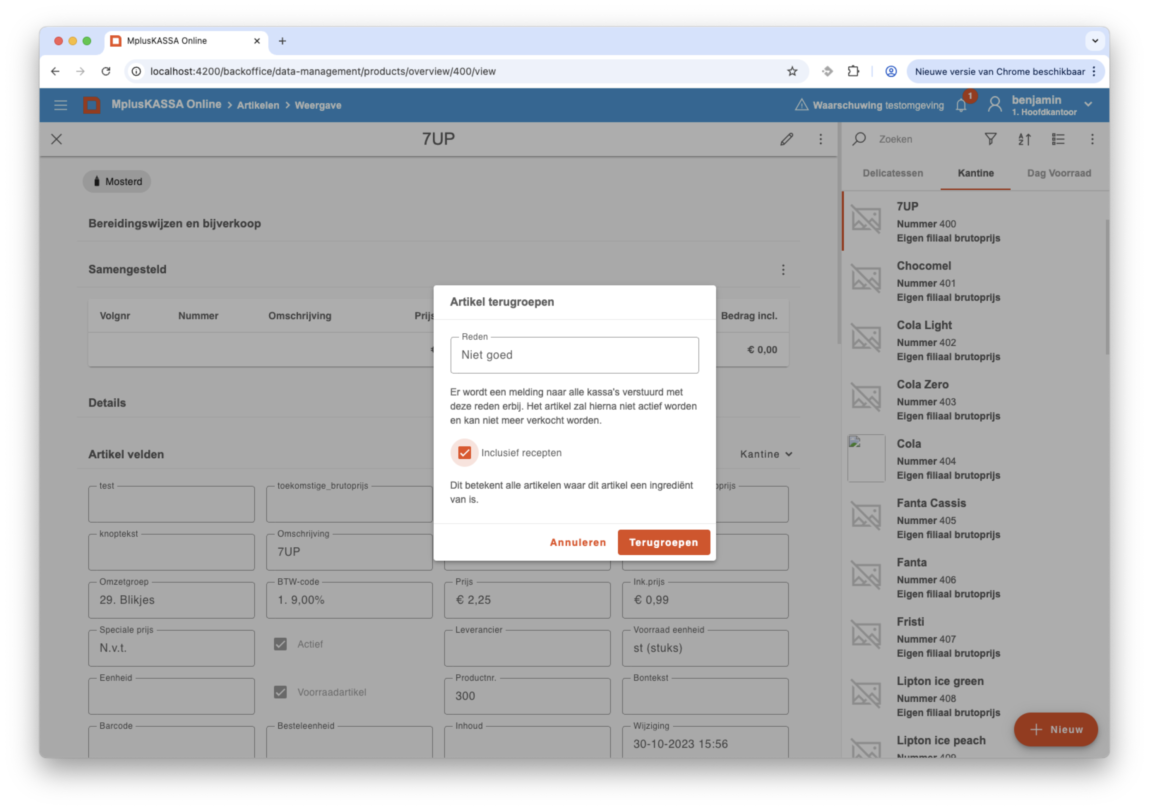Reload the browser page

click(106, 71)
